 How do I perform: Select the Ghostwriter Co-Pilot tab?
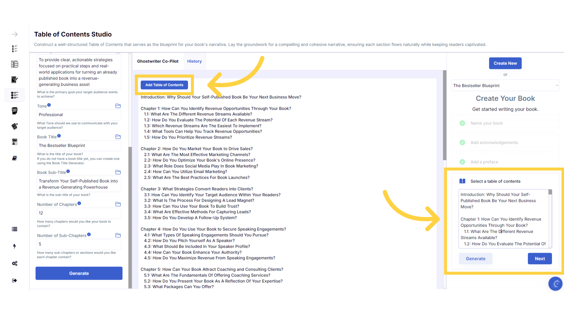click(x=158, y=61)
